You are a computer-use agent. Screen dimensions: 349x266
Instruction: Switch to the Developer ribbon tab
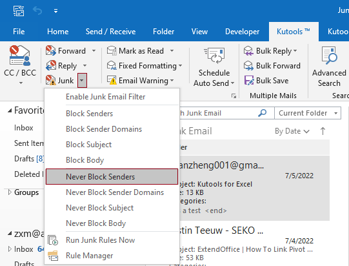click(242, 32)
